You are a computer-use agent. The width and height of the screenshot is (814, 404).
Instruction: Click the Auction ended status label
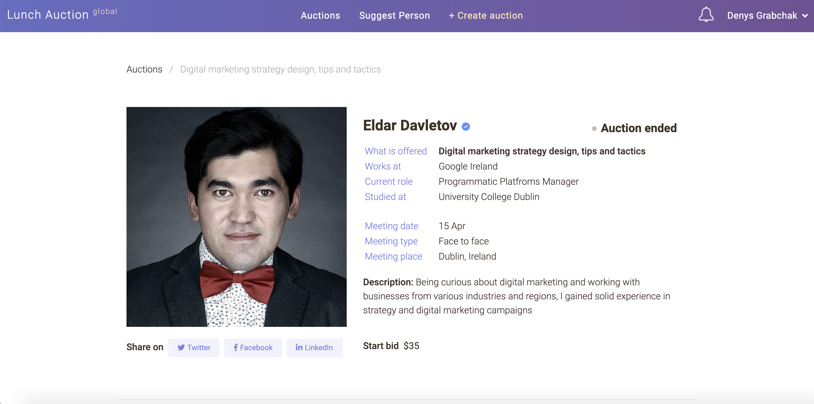[638, 128]
